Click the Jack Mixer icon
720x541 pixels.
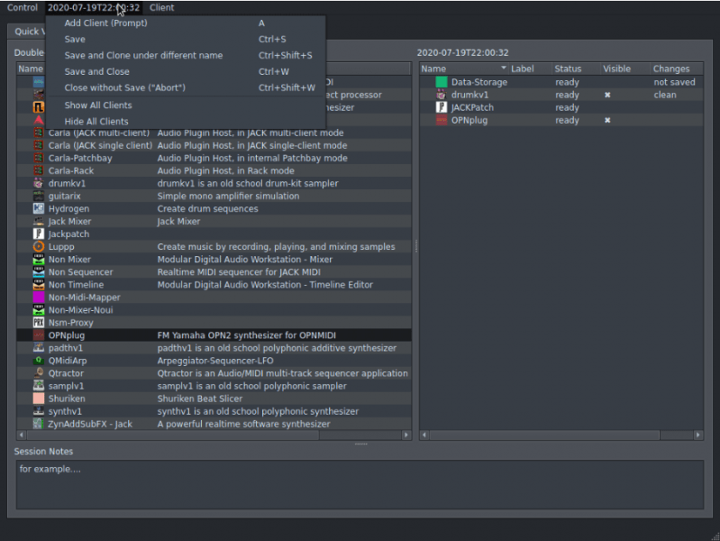pos(39,221)
